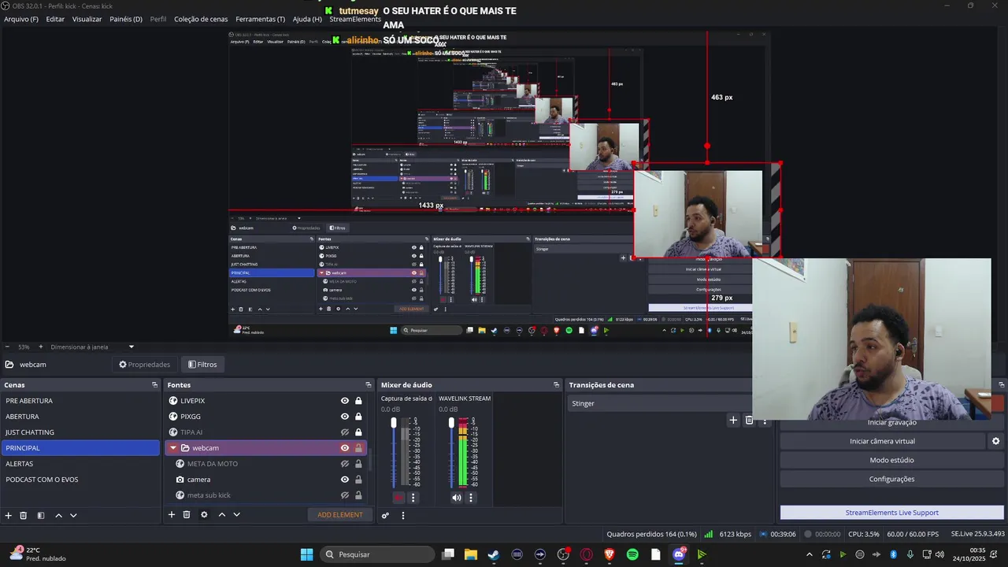The height and width of the screenshot is (567, 1008).
Task: Move the scene down in Cenas toolbar
Action: tap(73, 515)
